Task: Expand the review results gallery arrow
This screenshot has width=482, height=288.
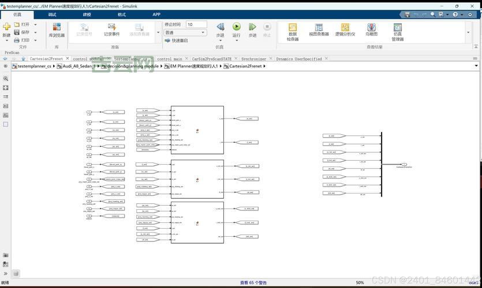Action: point(468,33)
